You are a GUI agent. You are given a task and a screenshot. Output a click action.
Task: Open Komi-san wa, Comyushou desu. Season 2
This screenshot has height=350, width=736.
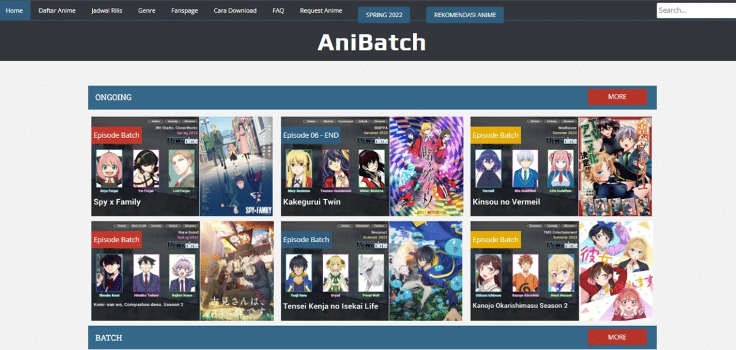(139, 304)
